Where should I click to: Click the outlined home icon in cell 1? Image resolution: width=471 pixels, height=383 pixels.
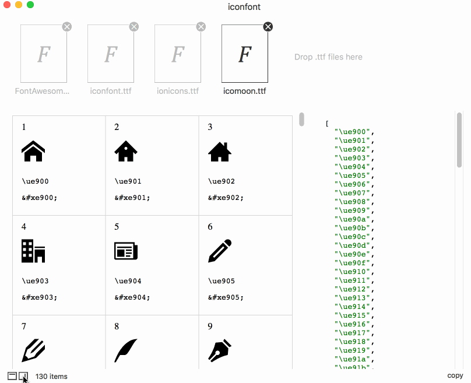(33, 151)
